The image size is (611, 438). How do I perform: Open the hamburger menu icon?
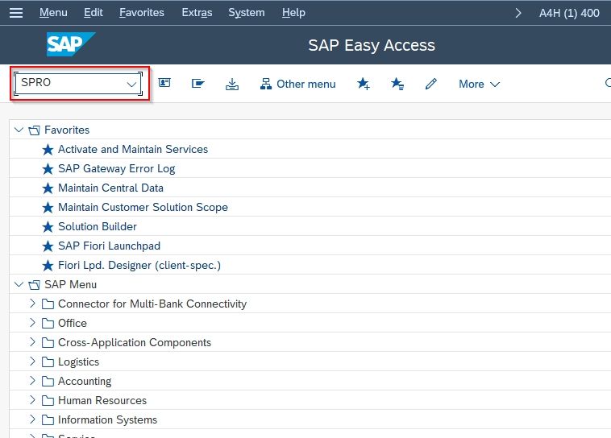(16, 13)
